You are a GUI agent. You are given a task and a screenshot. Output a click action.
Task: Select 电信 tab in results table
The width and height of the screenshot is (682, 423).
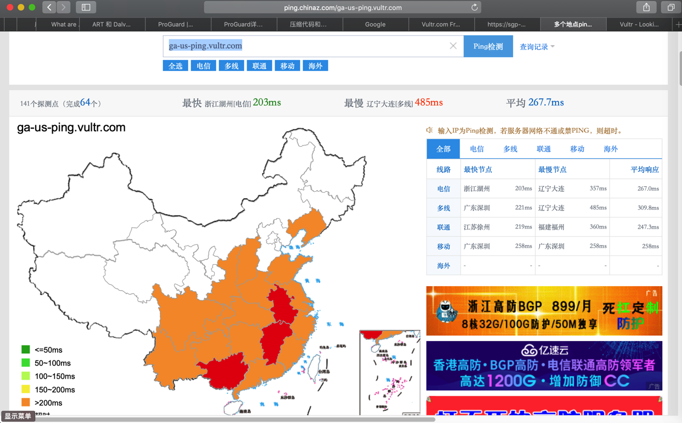477,149
